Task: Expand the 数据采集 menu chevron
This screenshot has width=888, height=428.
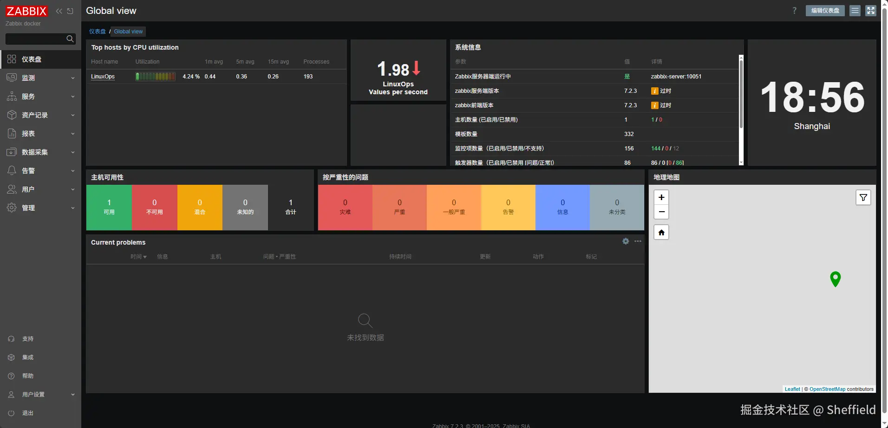Action: [x=73, y=152]
